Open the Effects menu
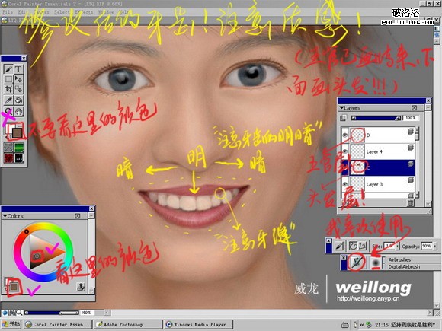The image size is (442, 331). pos(84,12)
